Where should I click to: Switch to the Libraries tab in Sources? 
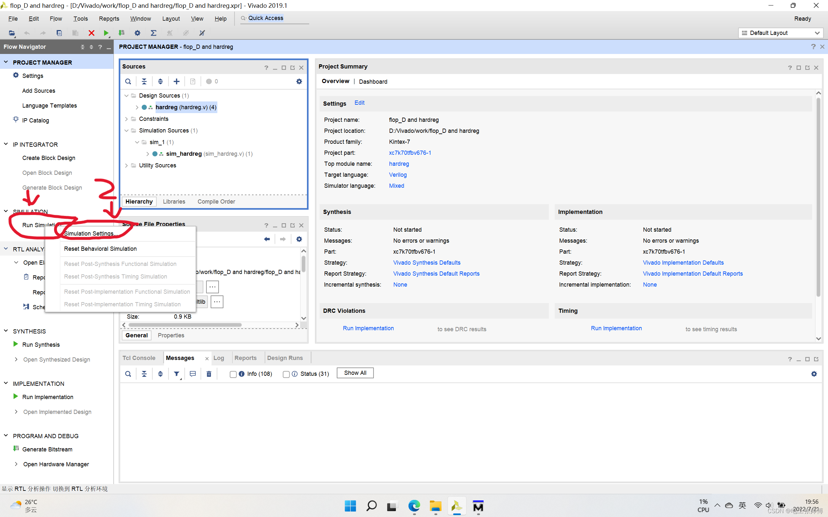[x=174, y=201]
